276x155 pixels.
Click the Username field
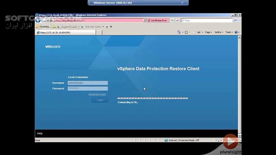(x=88, y=83)
